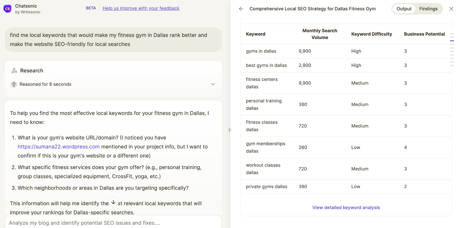460x228 pixels.
Task: Click the Keyword Difficulty column header
Action: 371,34
